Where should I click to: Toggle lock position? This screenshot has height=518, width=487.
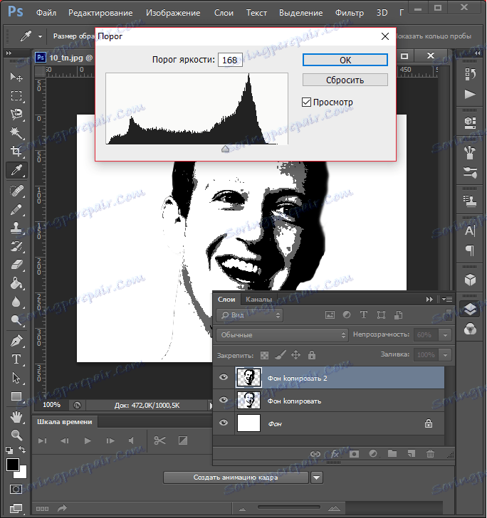pyautogui.click(x=295, y=355)
